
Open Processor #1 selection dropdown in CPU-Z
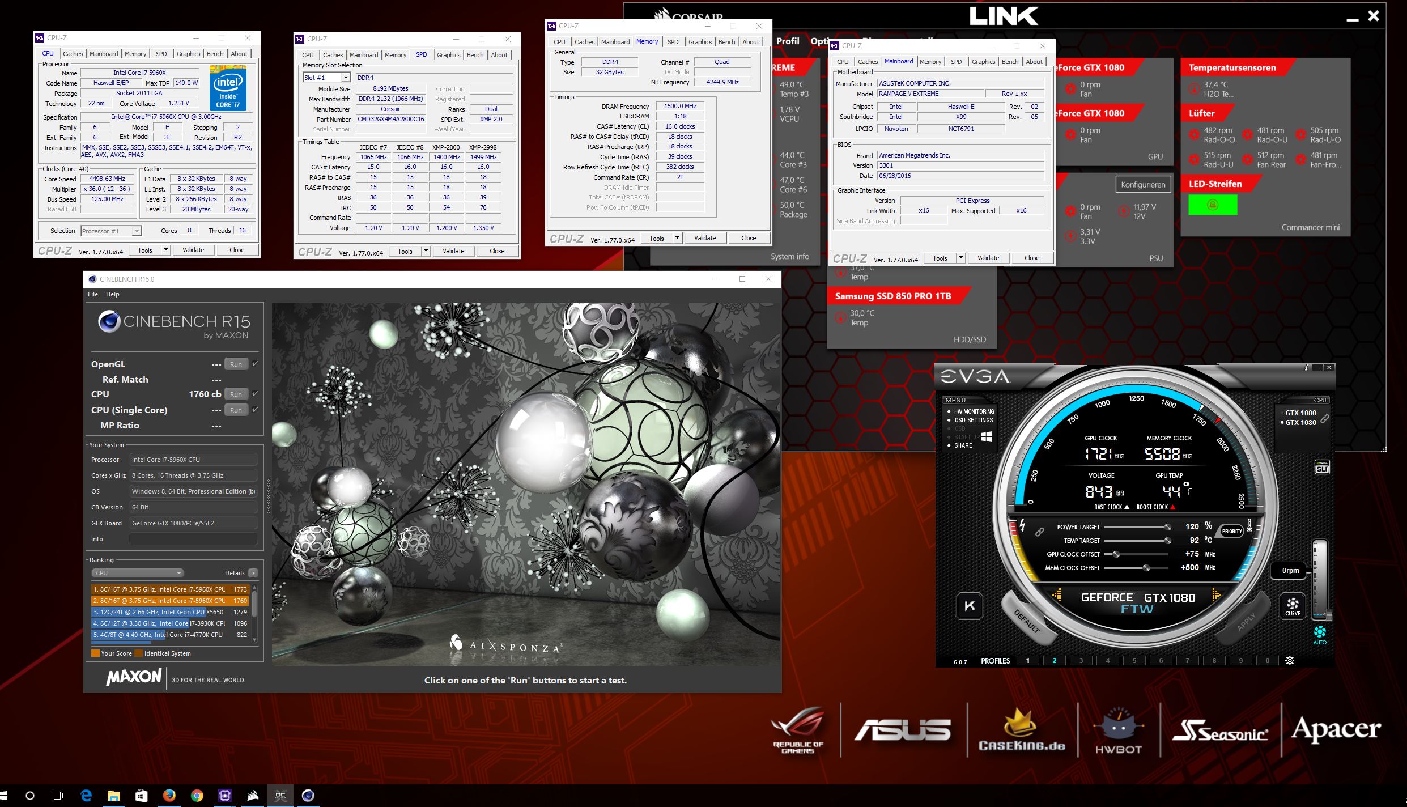click(110, 231)
